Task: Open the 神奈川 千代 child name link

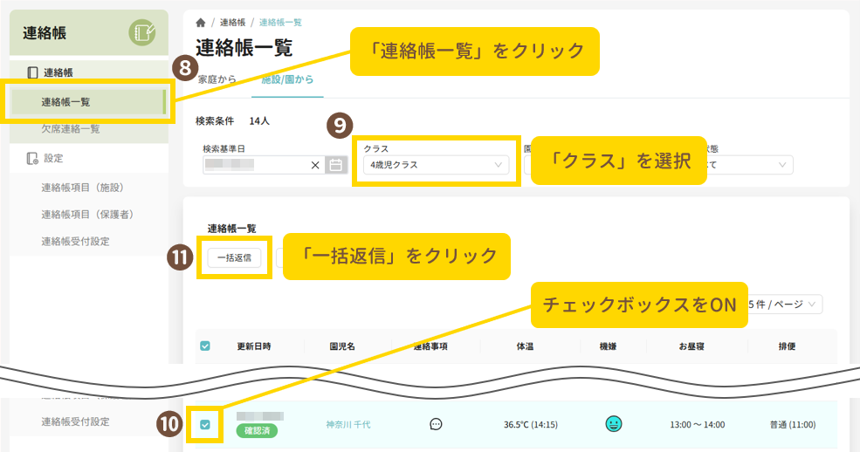Action: [348, 425]
